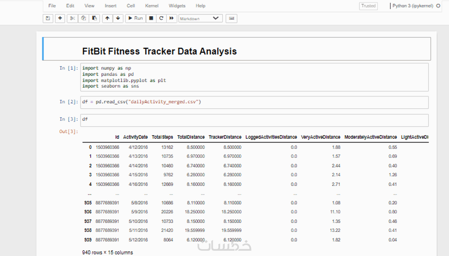The image size is (449, 256).
Task: Interrupt the kernel with the stop icon
Action: pyautogui.click(x=151, y=18)
